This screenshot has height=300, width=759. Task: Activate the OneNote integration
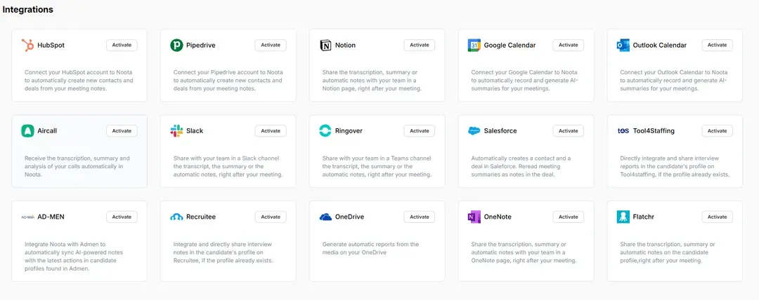[x=569, y=217]
